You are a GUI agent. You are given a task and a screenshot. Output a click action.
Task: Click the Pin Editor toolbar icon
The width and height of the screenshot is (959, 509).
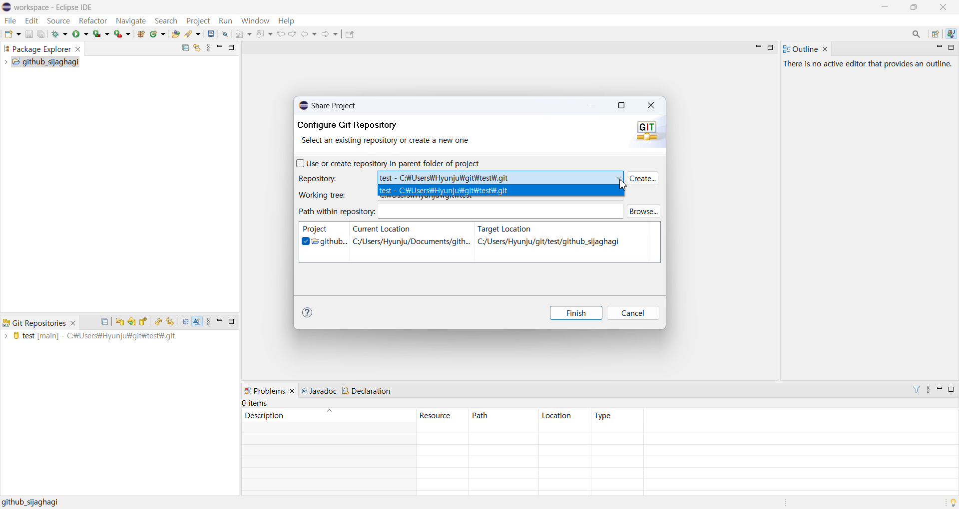(350, 34)
